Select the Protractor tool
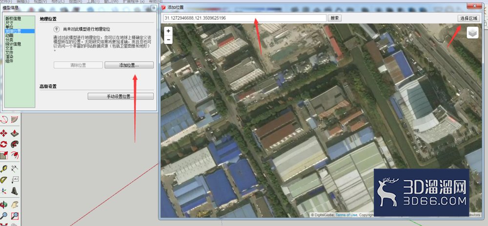Screen dimensions: 488x226 (4, 179)
